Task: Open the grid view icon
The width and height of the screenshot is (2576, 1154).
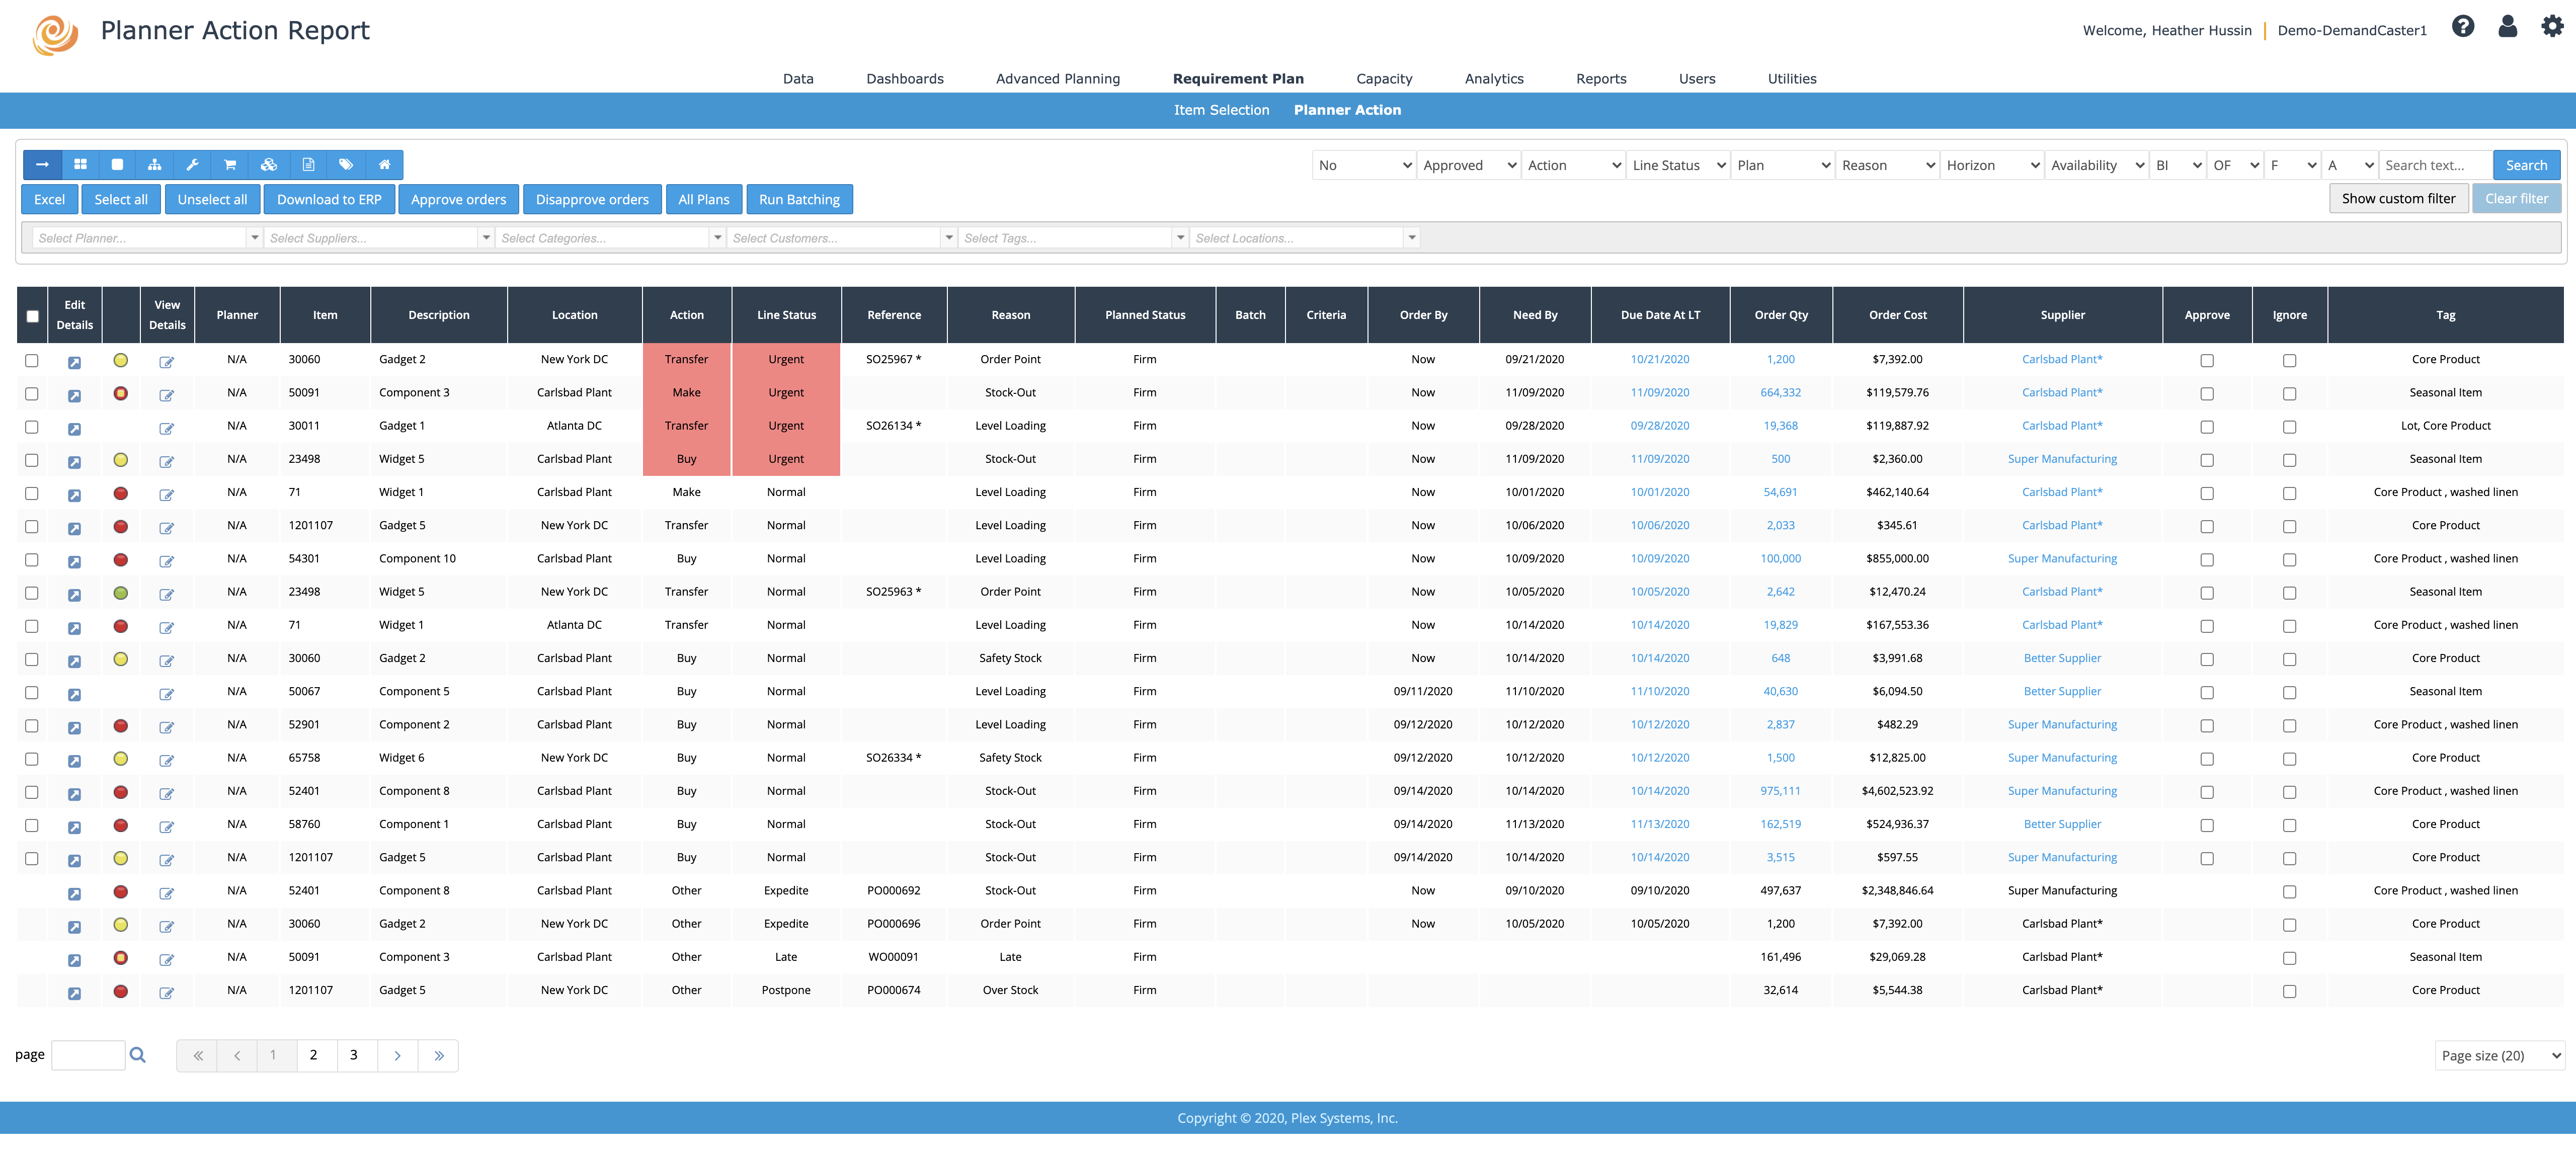Action: tap(80, 164)
